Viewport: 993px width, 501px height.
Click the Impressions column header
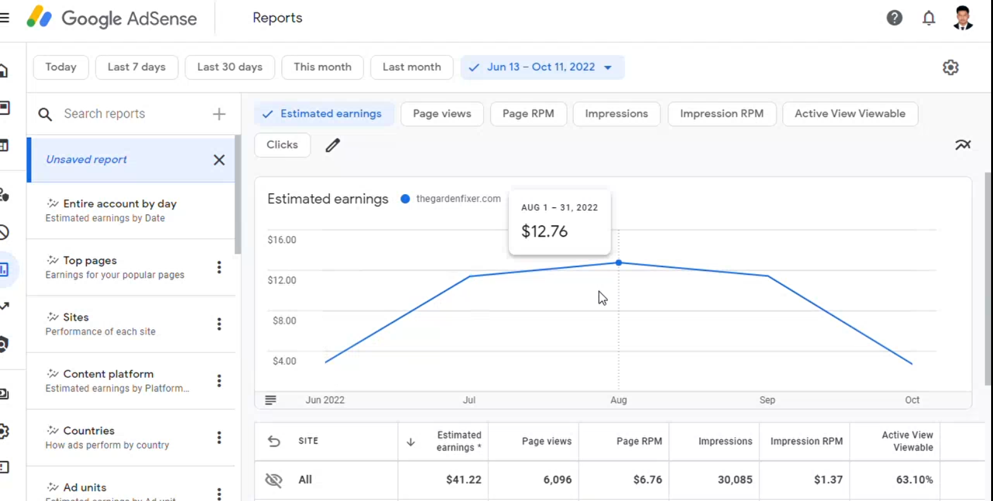(725, 442)
